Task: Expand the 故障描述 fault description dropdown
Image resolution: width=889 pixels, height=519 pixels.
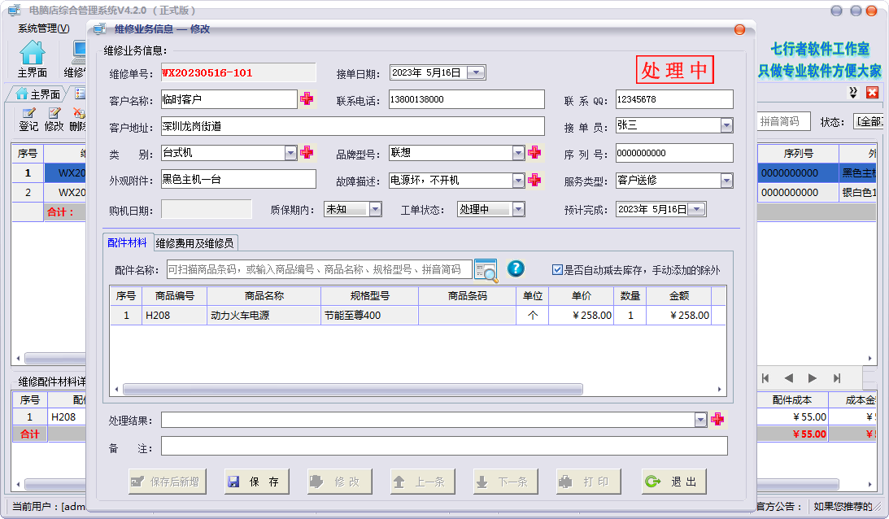Action: 518,181
